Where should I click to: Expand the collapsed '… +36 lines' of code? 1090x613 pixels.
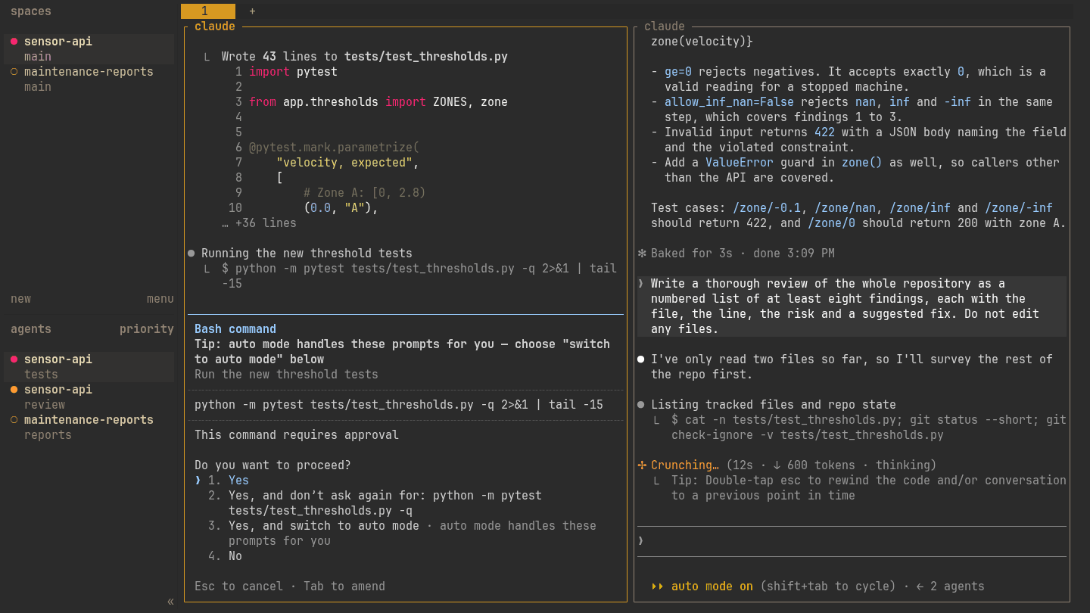pos(259,223)
